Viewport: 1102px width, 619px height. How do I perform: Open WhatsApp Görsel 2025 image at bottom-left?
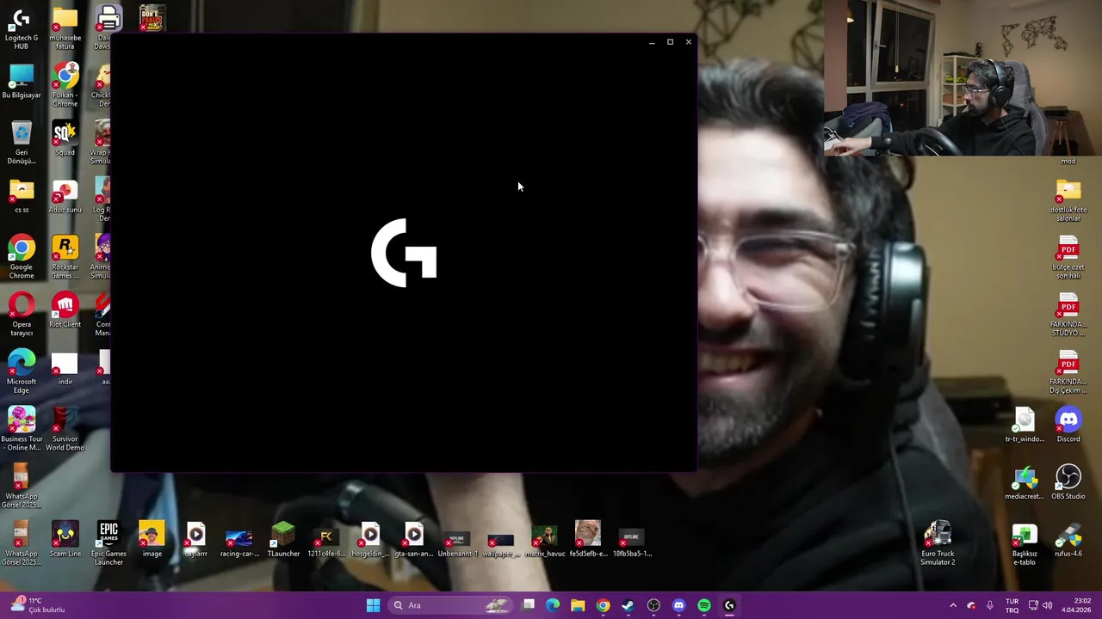tap(22, 542)
